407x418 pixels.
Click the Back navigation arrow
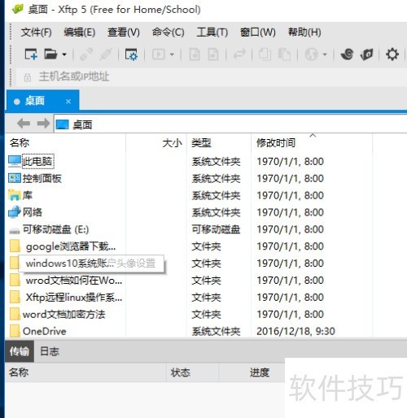(x=24, y=124)
